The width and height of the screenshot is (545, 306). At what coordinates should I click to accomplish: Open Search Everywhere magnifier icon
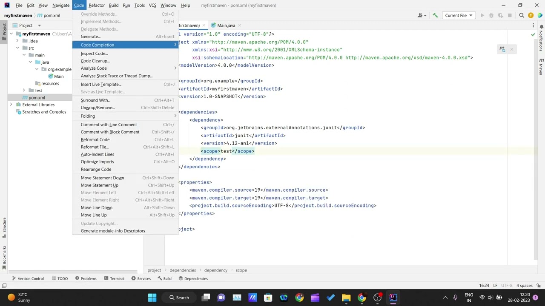[x=522, y=15]
